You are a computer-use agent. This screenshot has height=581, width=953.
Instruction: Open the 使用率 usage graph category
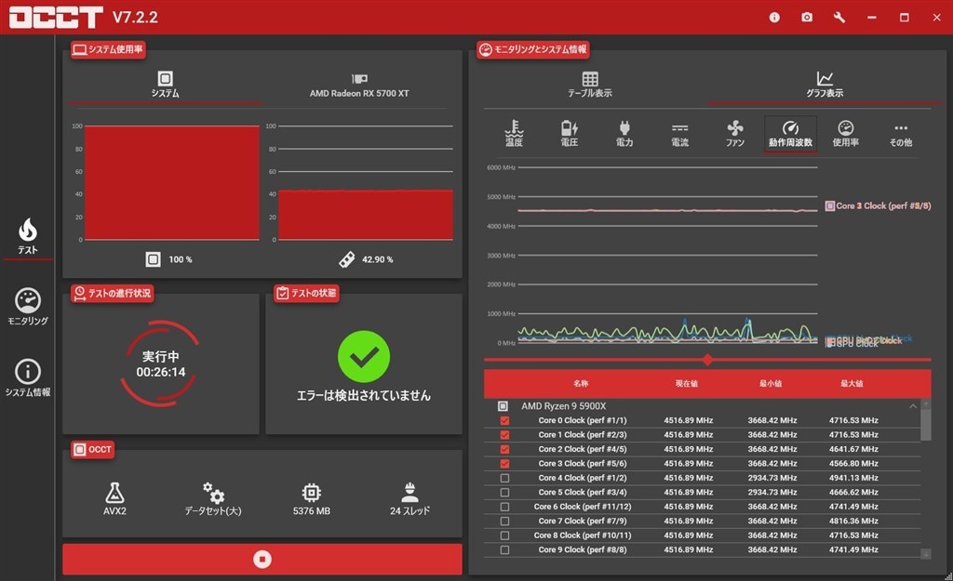(x=845, y=133)
